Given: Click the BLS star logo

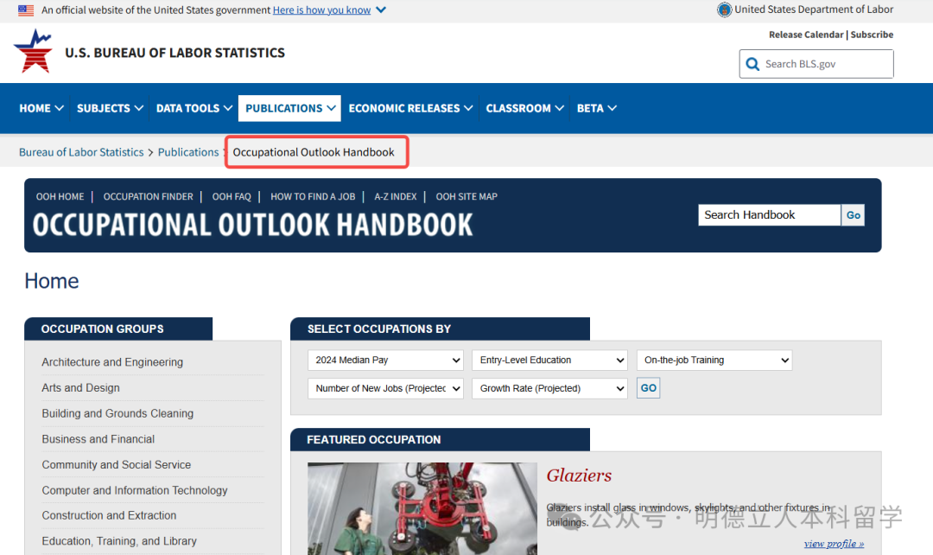Looking at the screenshot, I should point(34,51).
